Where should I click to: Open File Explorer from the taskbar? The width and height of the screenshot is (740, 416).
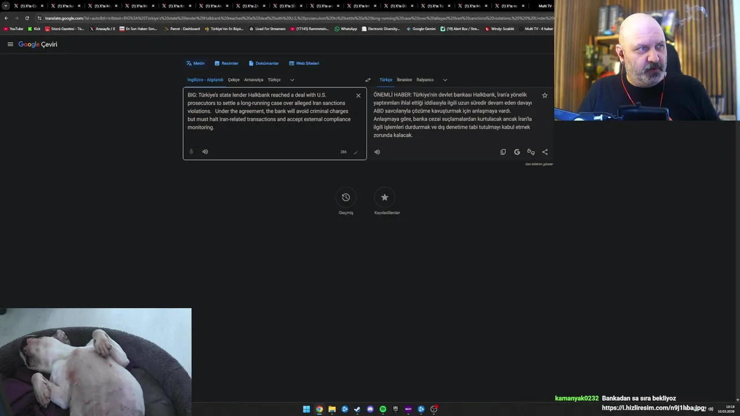tap(332, 409)
